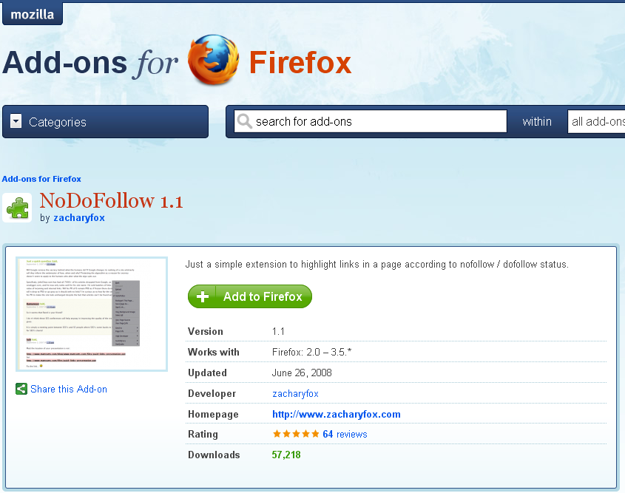Select the 57,218 downloads count
This screenshot has height=493, width=625.
(x=286, y=455)
